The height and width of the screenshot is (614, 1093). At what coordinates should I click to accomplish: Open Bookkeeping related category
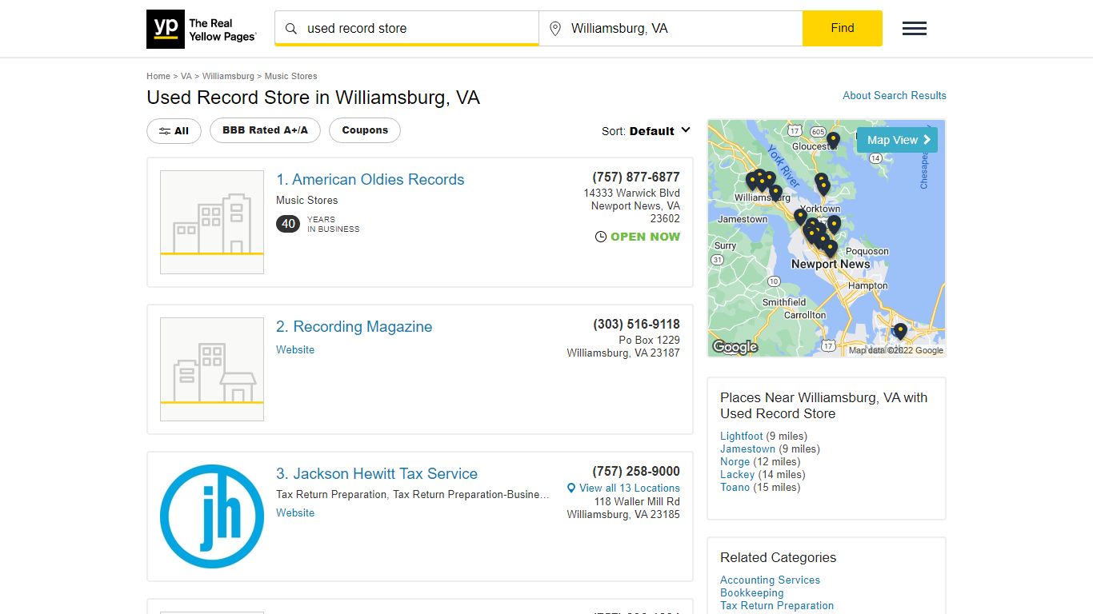752,592
